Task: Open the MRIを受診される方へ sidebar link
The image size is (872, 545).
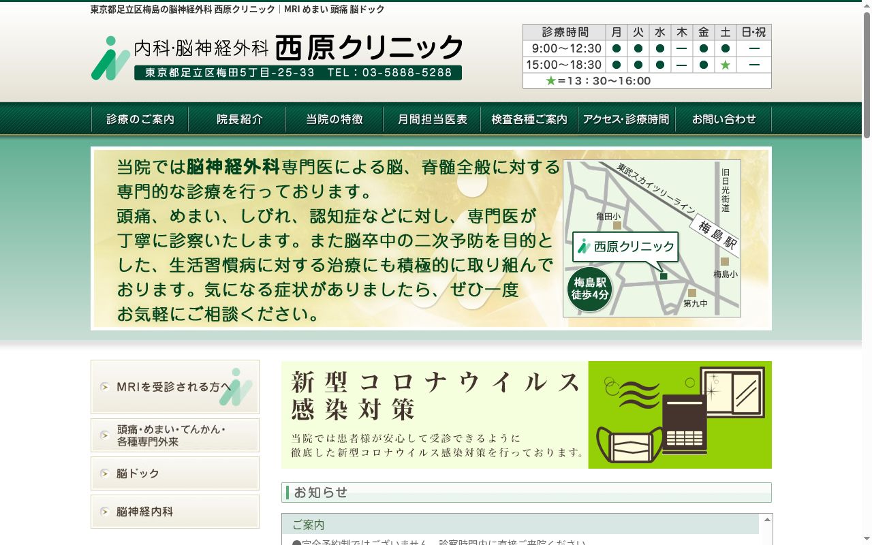Action: tap(175, 387)
